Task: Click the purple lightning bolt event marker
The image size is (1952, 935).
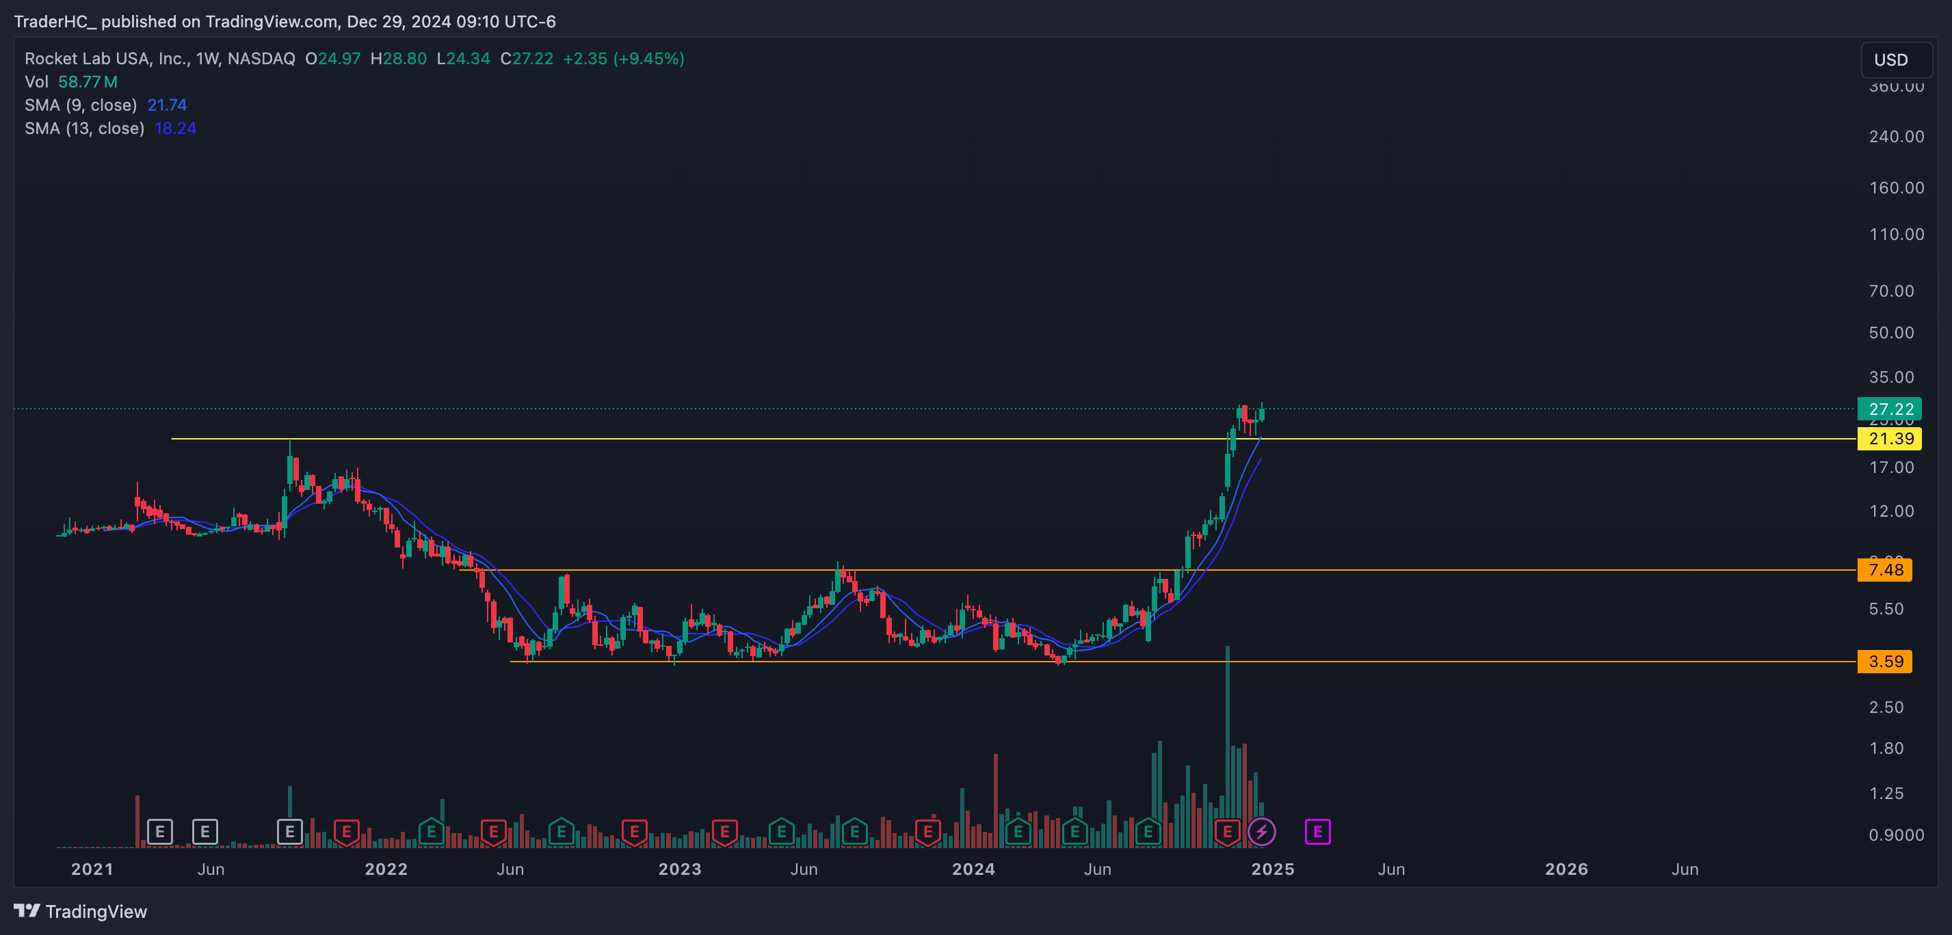Action: pyautogui.click(x=1261, y=832)
